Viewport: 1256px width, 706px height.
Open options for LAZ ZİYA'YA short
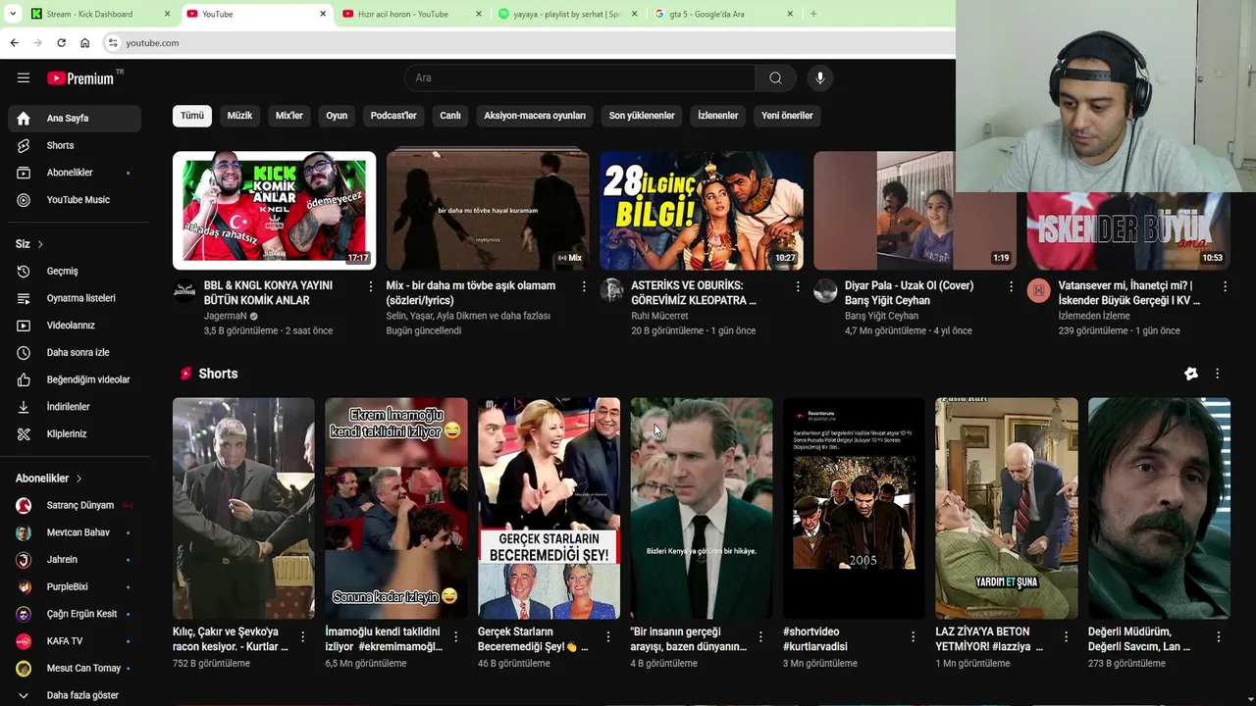pyautogui.click(x=1066, y=637)
